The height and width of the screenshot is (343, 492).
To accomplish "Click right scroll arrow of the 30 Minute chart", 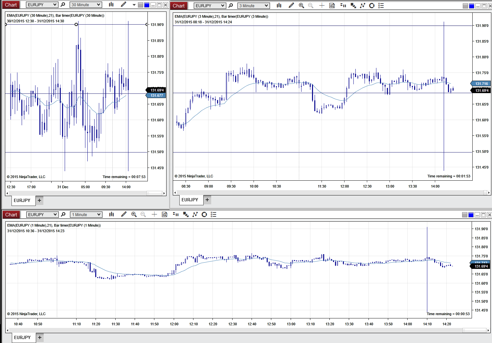I will (164, 193).
